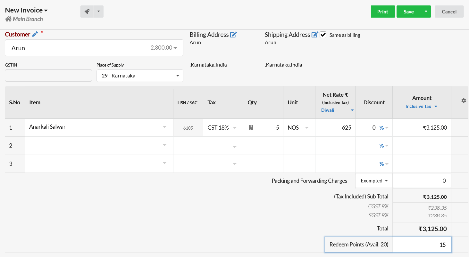Click the Qty column header
Image resolution: width=469 pixels, height=257 pixels.
252,102
